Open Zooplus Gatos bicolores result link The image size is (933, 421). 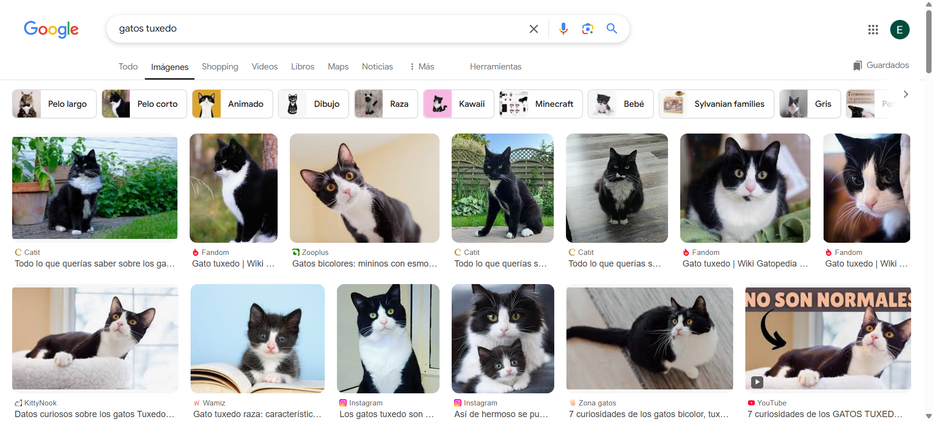coord(364,264)
